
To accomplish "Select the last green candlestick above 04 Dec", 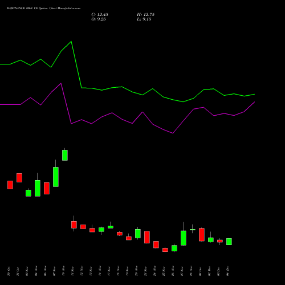I will [229, 242].
